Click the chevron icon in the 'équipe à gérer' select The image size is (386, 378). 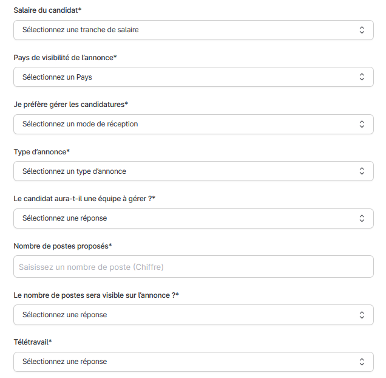pos(362,218)
